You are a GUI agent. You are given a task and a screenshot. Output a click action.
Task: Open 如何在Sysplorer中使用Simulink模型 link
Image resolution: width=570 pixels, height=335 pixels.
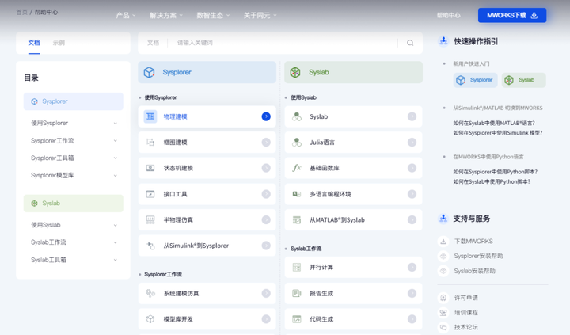point(498,133)
